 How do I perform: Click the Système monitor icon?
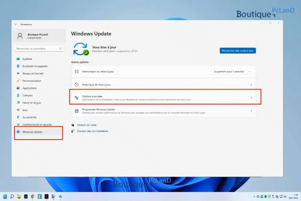click(x=18, y=59)
